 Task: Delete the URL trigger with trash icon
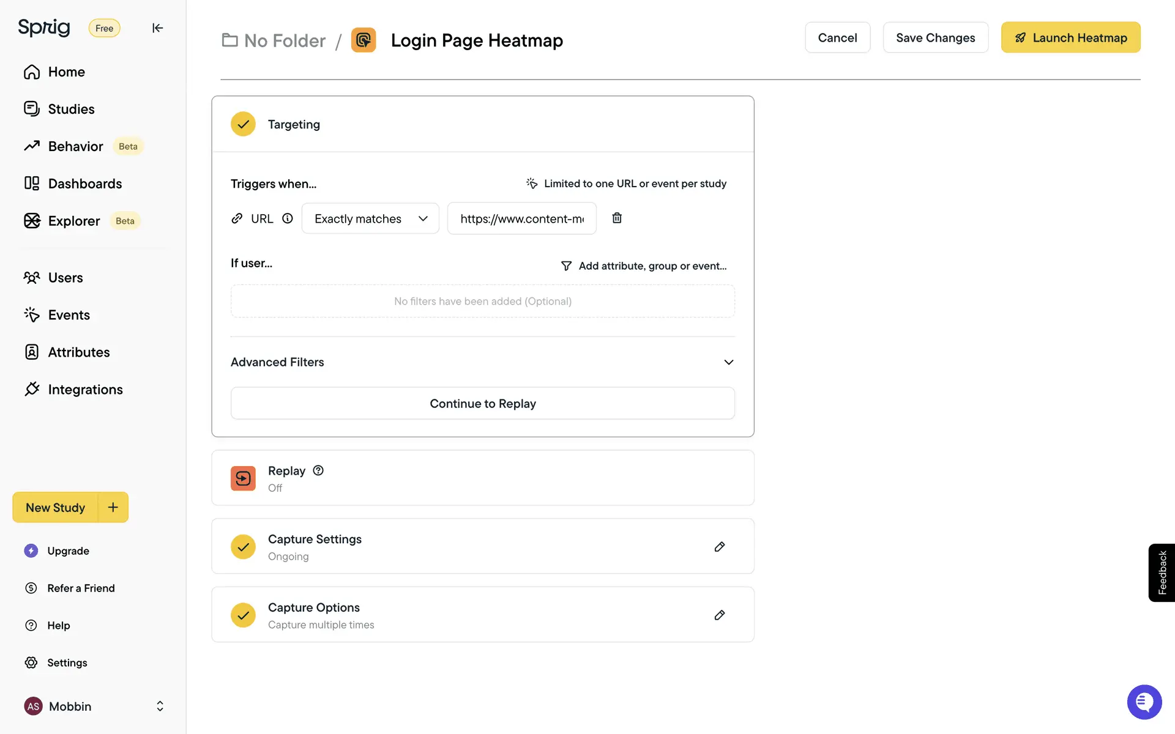(x=617, y=218)
